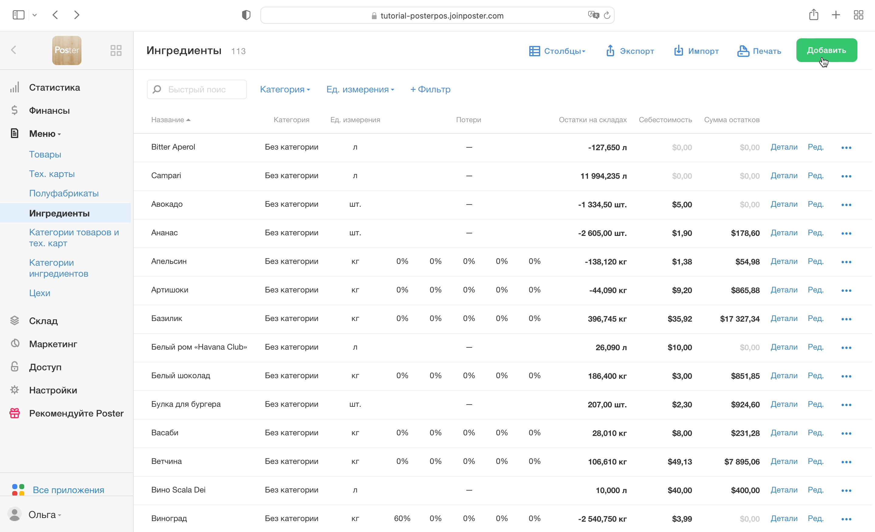
Task: Open Warehouse via the layers icon
Action: point(15,320)
